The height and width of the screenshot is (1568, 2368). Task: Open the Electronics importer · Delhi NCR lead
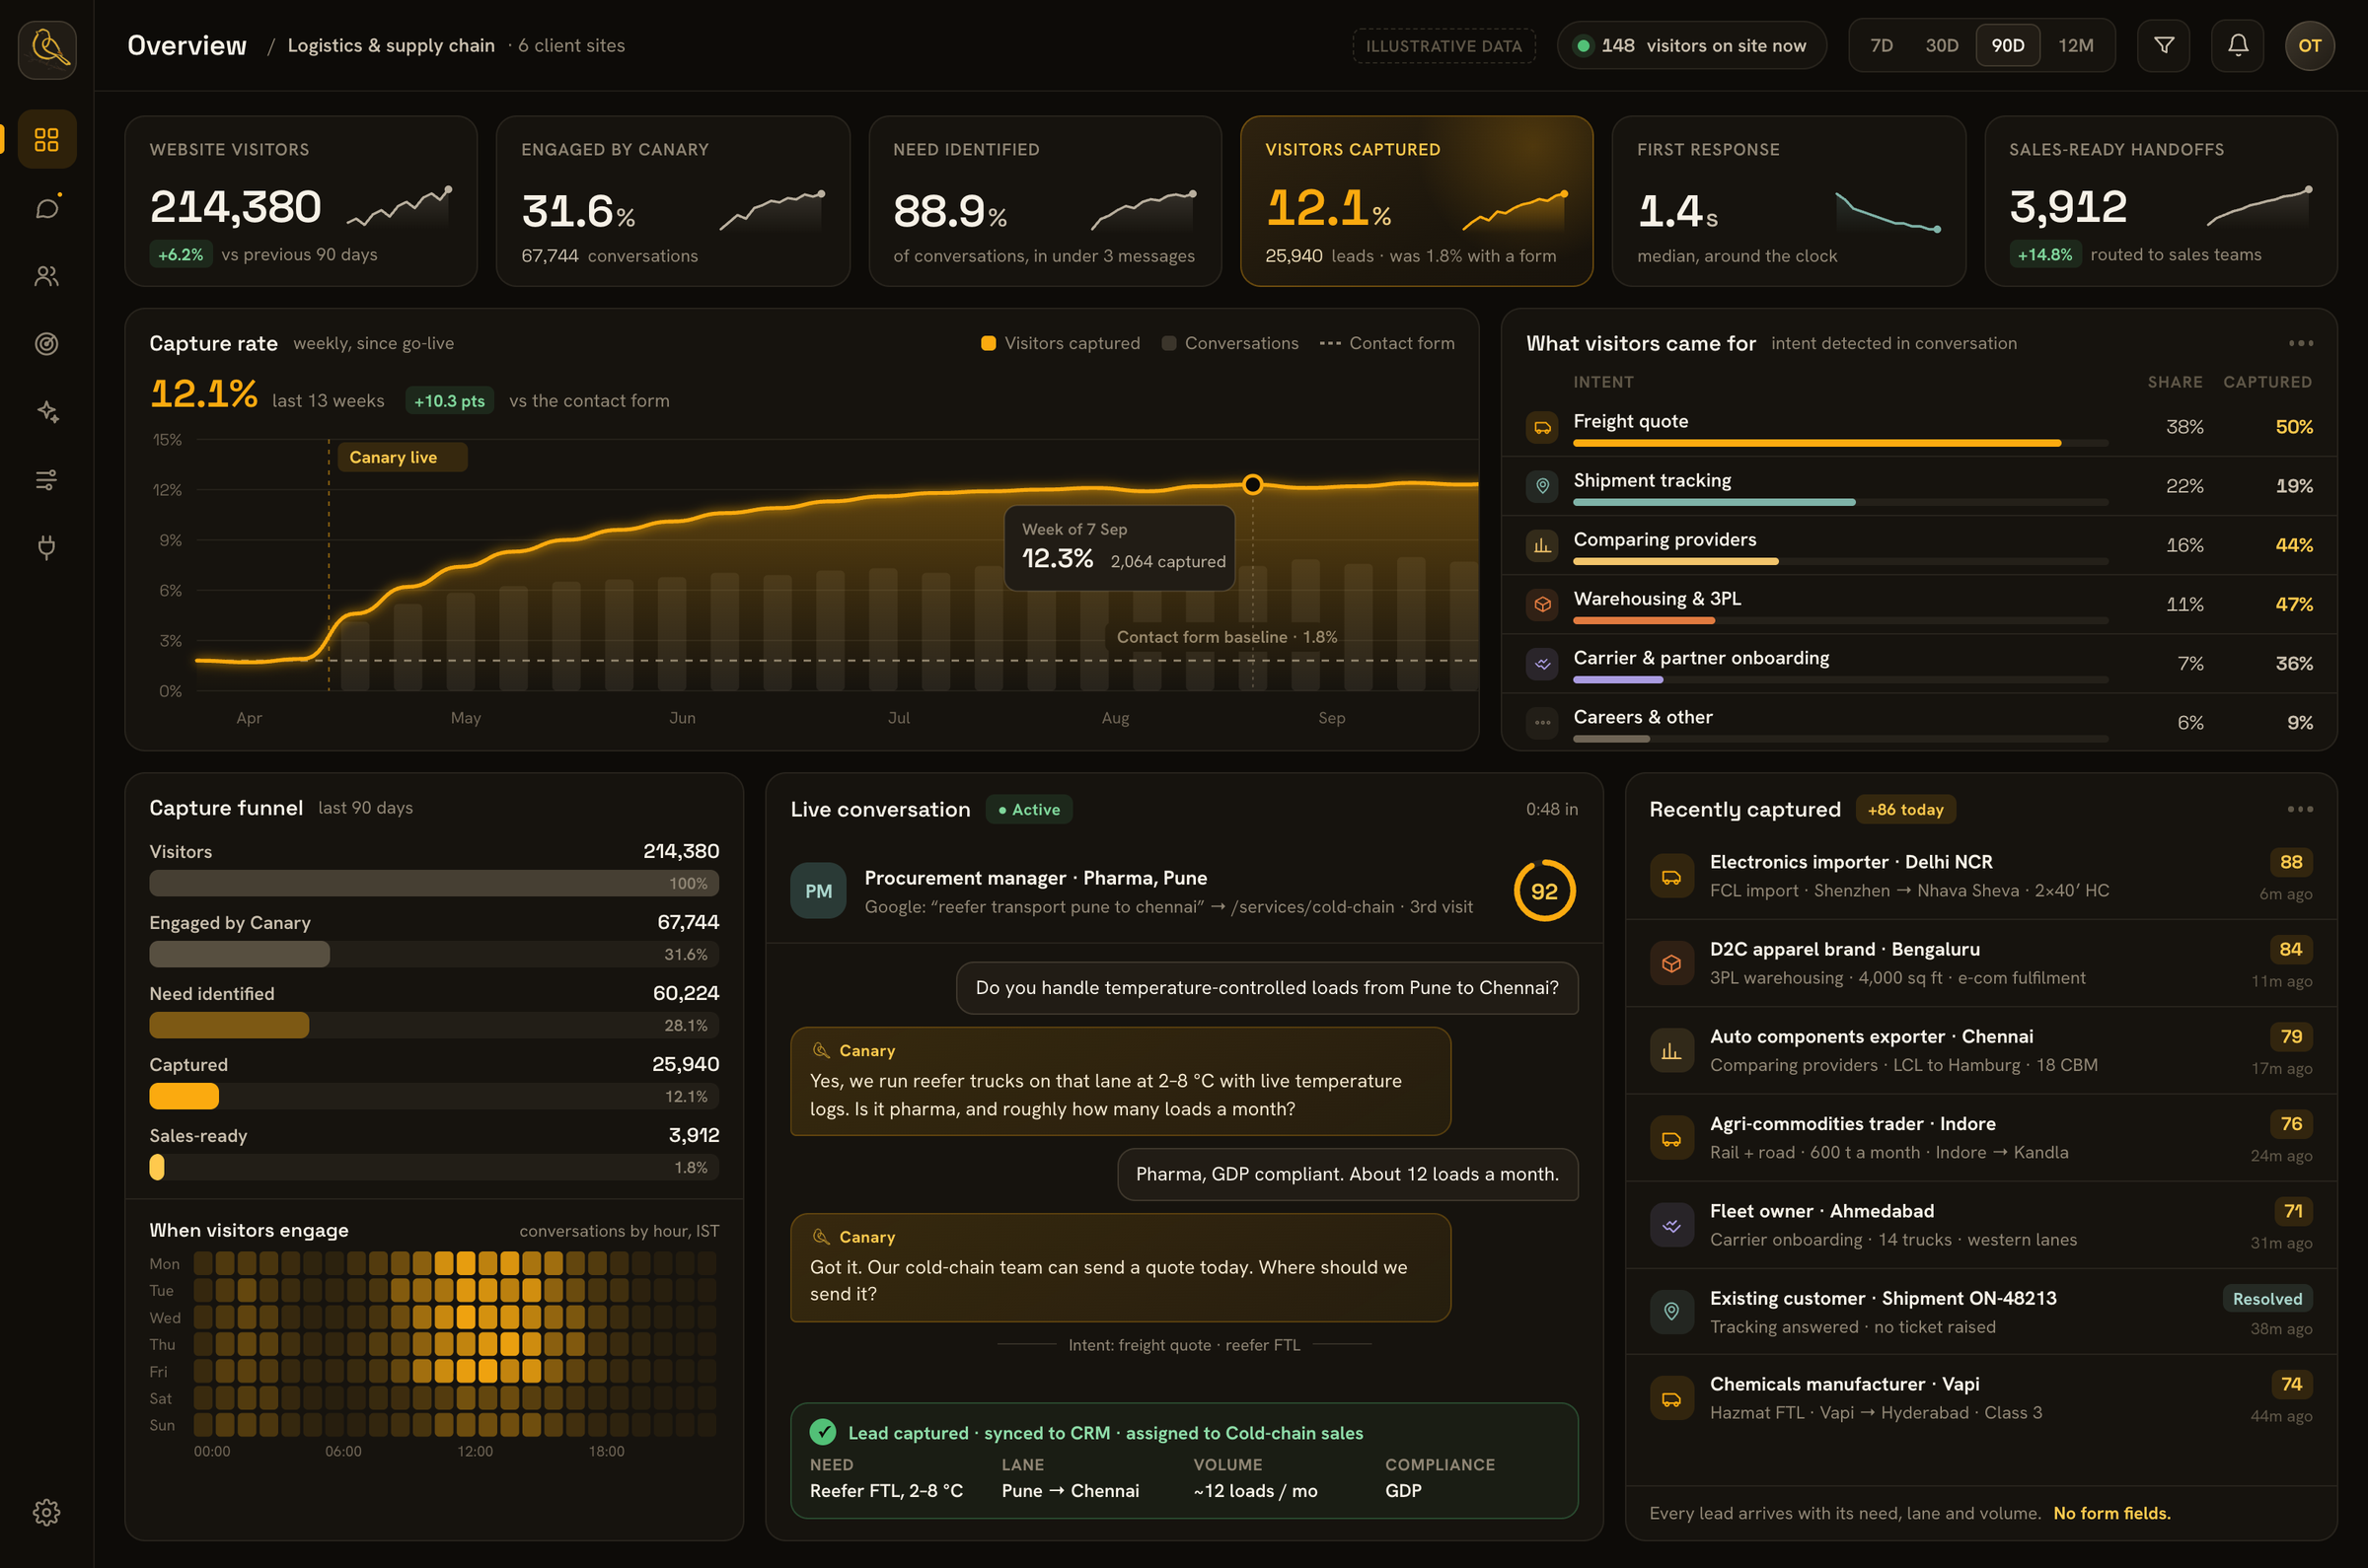coord(1980,876)
